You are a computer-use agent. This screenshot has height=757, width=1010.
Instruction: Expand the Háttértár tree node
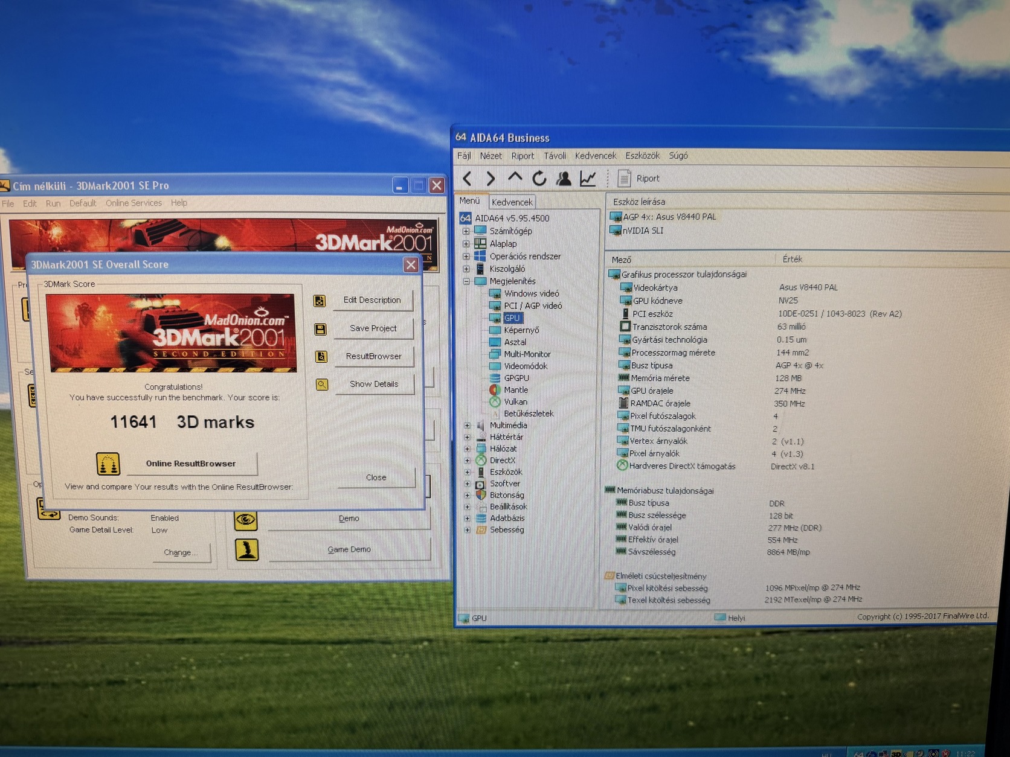click(467, 437)
